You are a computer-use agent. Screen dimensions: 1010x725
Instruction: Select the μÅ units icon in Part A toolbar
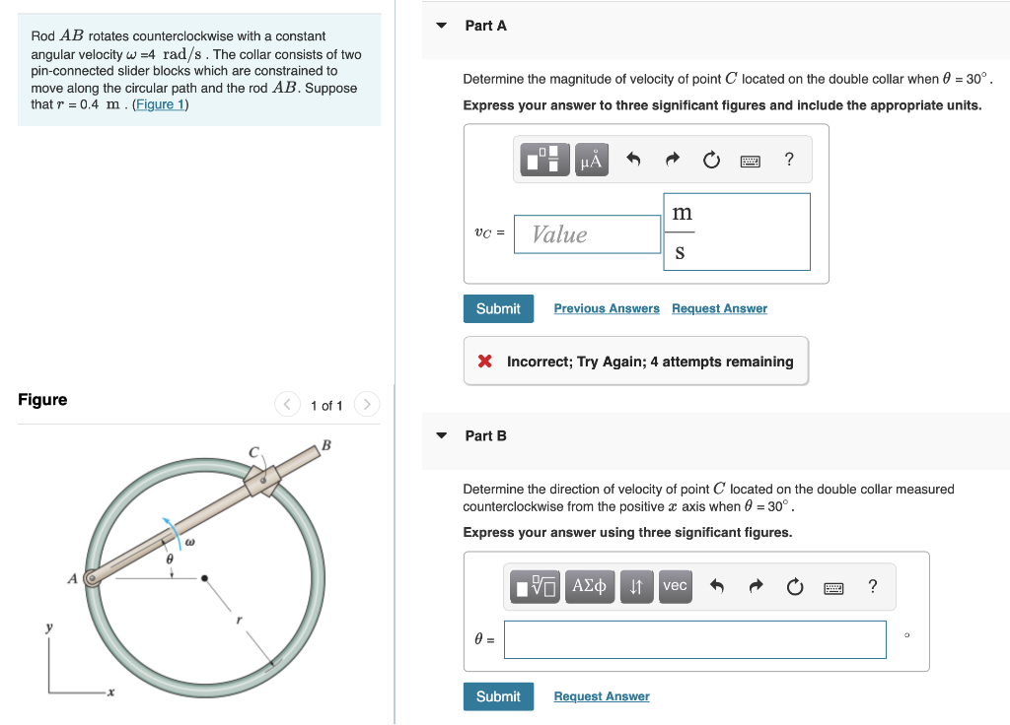(x=590, y=159)
